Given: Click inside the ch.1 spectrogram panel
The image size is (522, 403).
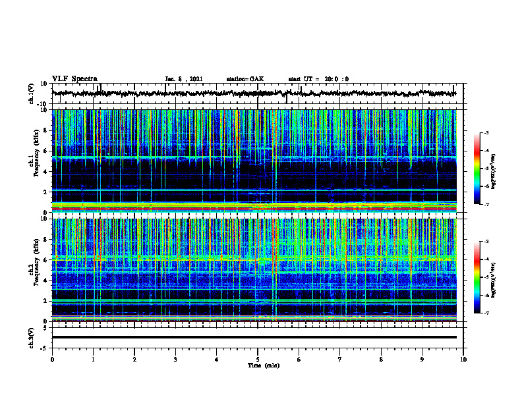Looking at the screenshot, I should coord(254,161).
